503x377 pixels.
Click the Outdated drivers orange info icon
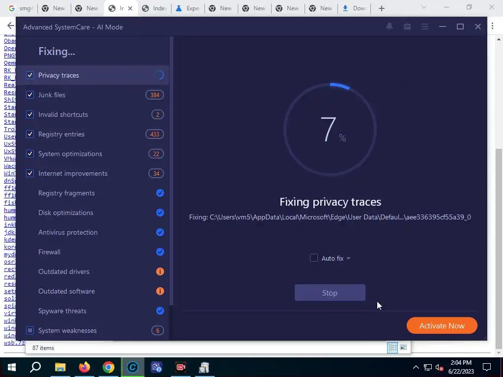pos(160,271)
